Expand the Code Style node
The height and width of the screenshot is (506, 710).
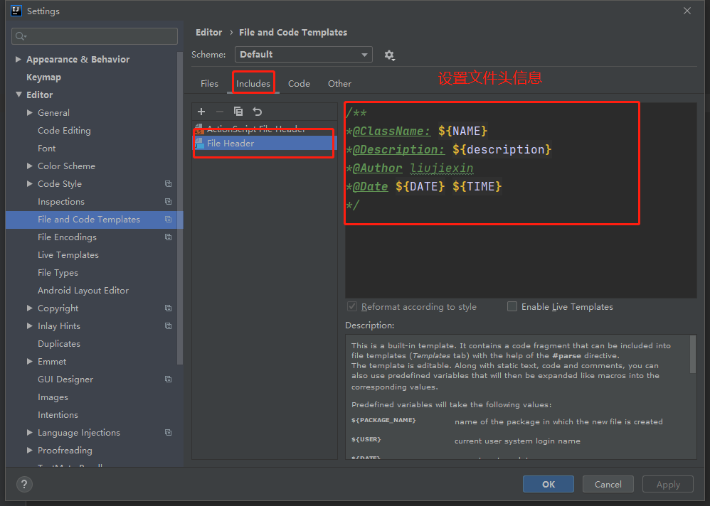tap(29, 183)
